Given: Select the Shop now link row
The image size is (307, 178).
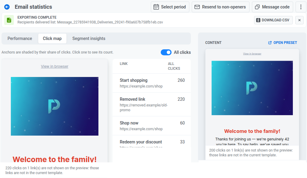Looking at the screenshot, I should 152,126.
